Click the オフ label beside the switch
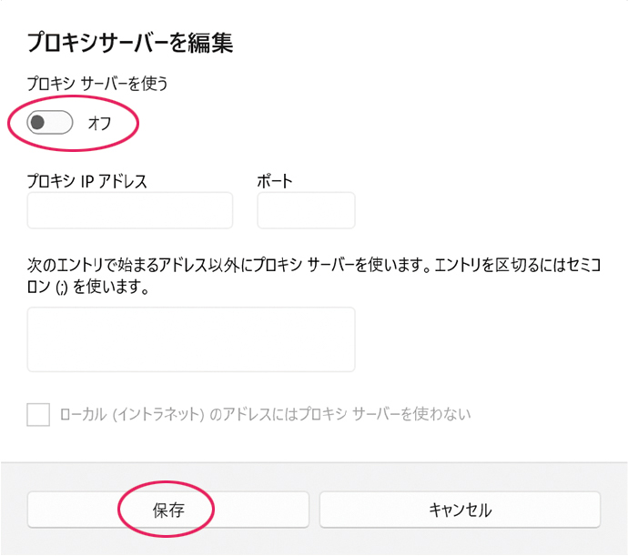 point(99,123)
